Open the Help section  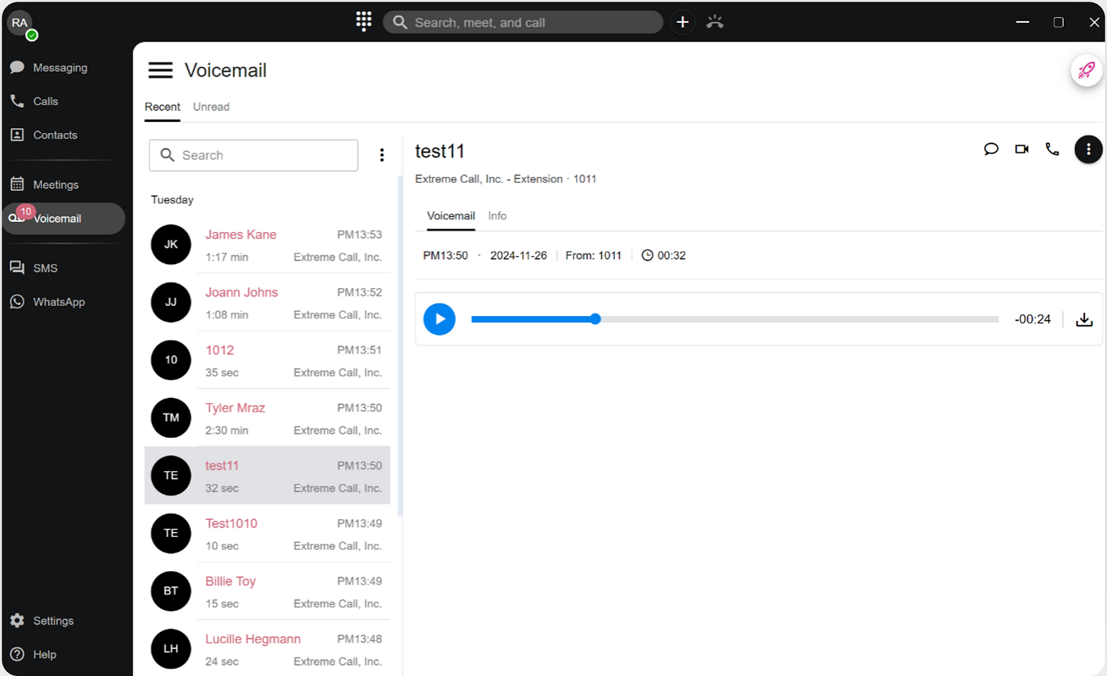pyautogui.click(x=44, y=654)
